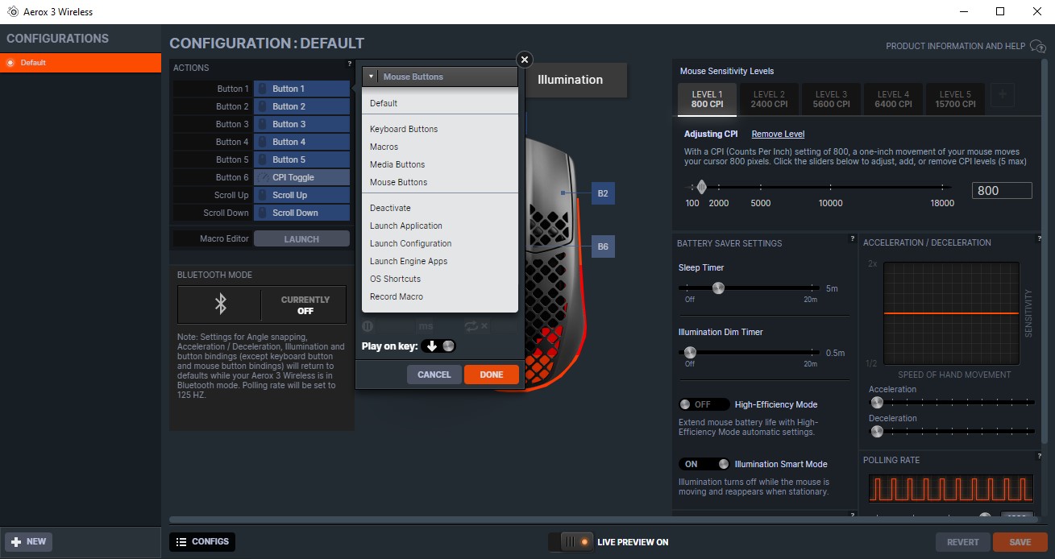Toggle Live Preview switch

pos(571,542)
